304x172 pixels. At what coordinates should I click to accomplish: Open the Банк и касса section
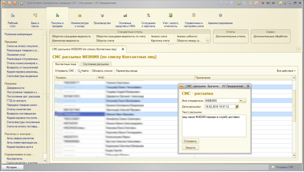click(35, 20)
